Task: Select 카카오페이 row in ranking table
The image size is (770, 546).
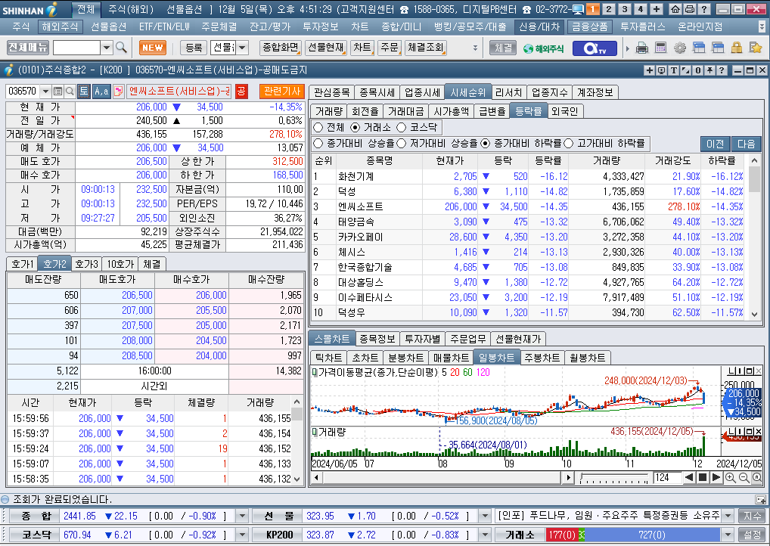Action: pos(529,237)
